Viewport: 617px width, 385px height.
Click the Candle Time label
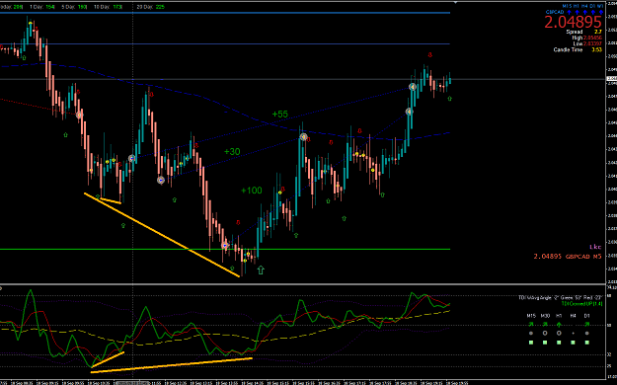(x=569, y=49)
